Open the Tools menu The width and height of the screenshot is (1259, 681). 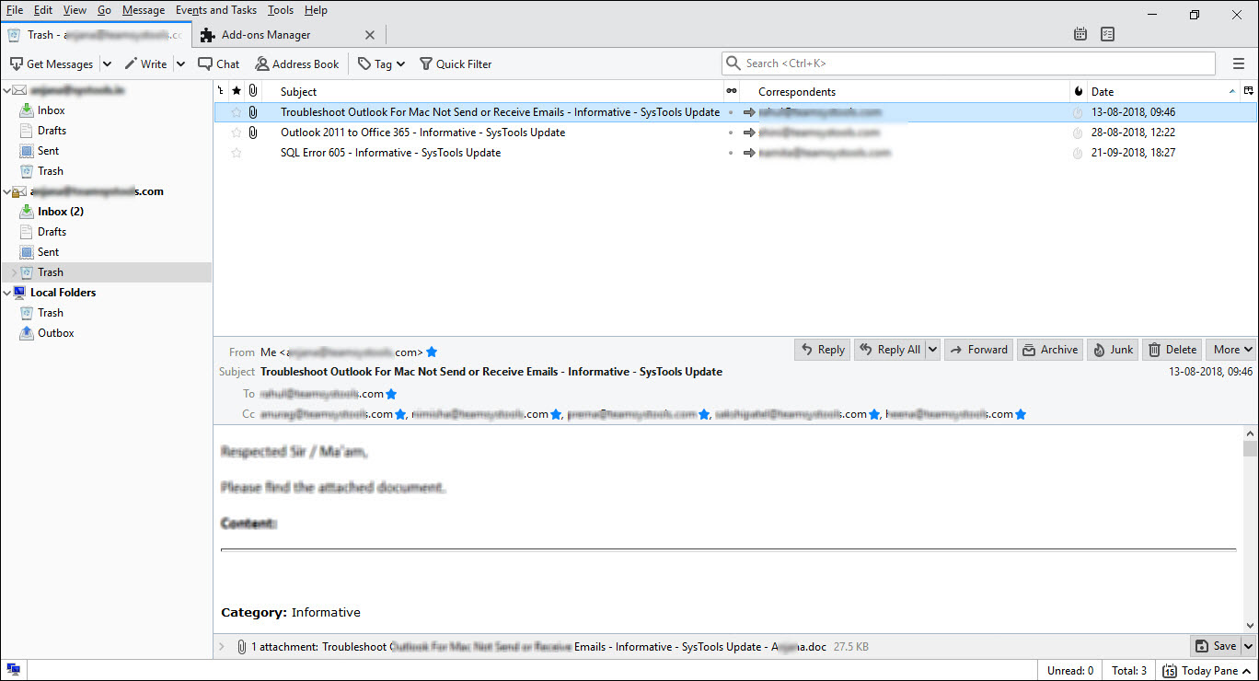281,10
